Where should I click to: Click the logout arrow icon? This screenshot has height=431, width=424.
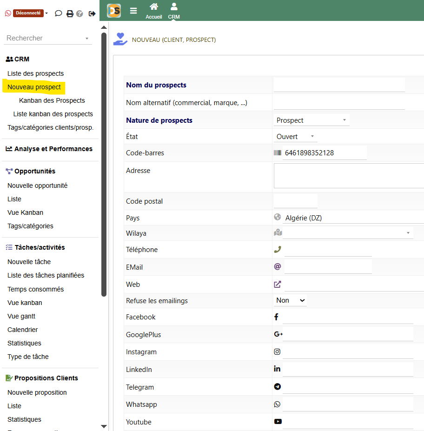coord(91,13)
